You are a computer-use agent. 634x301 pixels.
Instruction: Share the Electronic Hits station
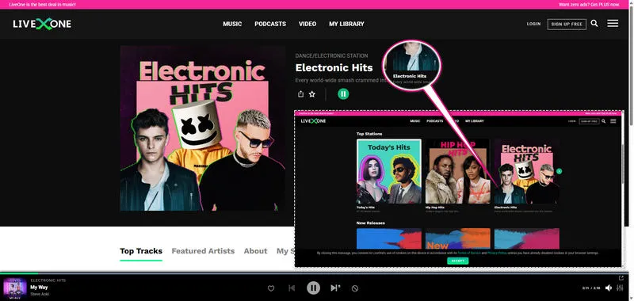tap(300, 94)
